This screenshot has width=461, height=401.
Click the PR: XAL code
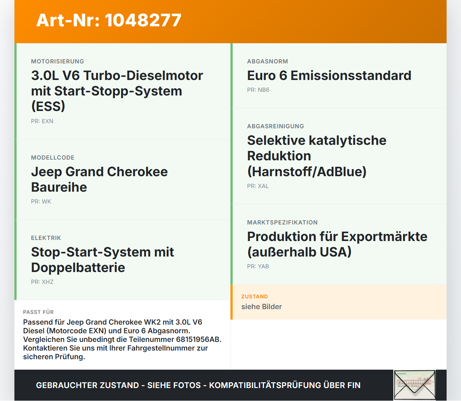[x=258, y=186]
